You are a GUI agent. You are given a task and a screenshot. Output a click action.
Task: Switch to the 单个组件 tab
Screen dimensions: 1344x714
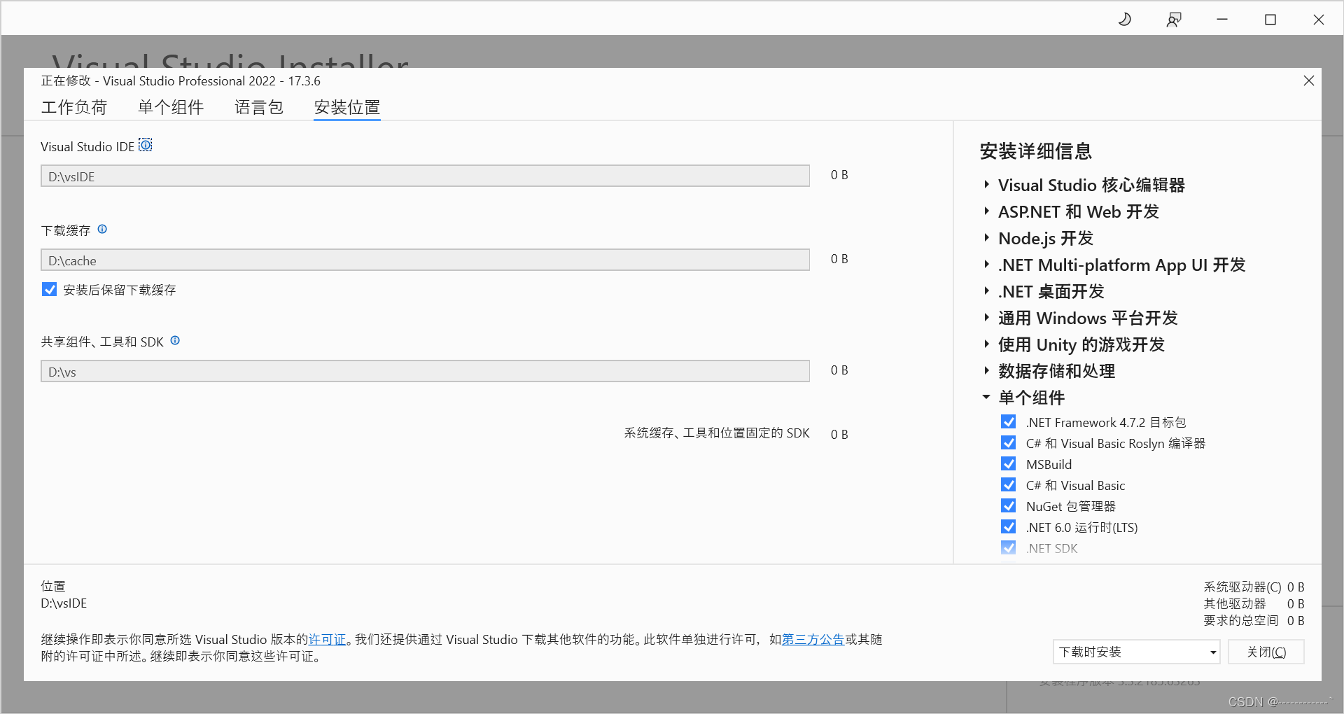click(171, 107)
